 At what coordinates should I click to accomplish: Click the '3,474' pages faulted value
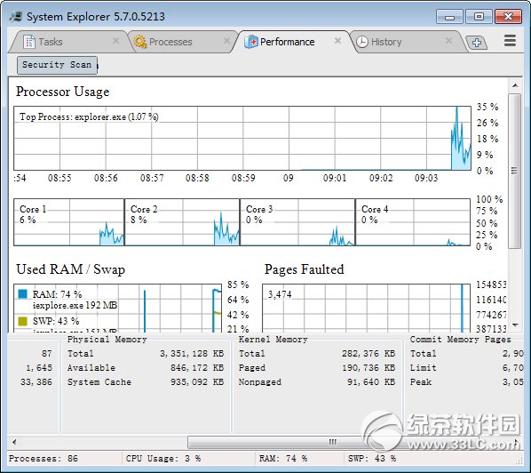[x=280, y=294]
